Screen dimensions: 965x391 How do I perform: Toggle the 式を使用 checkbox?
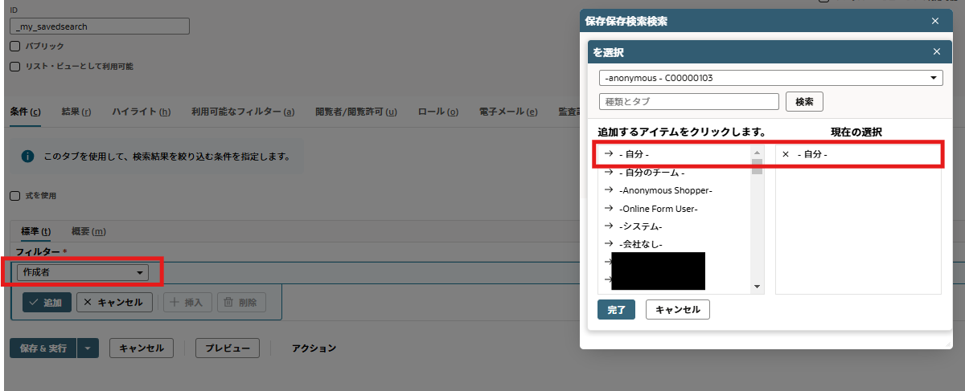click(15, 195)
